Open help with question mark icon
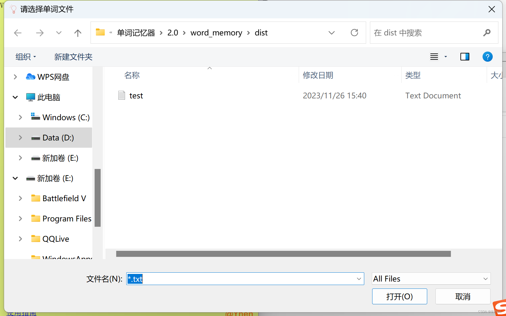Viewport: 506px width, 316px height. click(x=487, y=57)
